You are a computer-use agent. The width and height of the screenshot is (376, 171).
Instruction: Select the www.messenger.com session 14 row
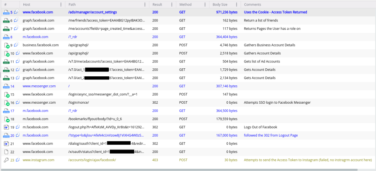188,86
